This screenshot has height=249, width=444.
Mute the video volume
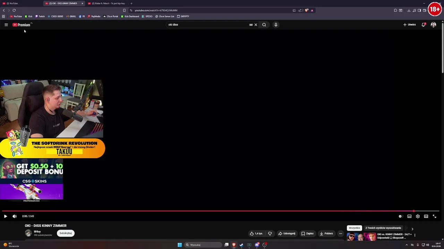15,216
